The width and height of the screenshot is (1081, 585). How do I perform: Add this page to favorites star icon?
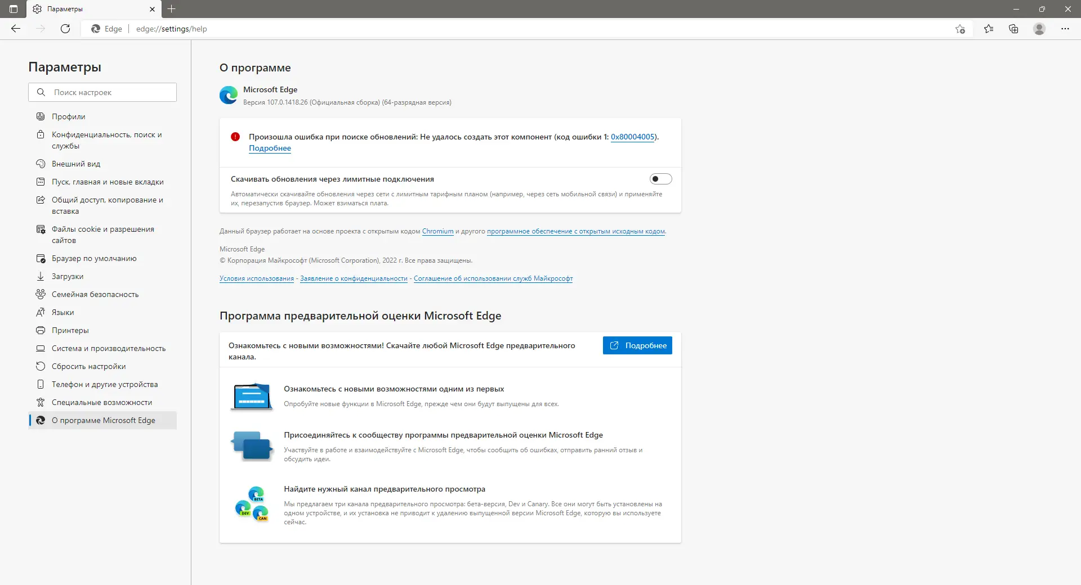pyautogui.click(x=960, y=29)
